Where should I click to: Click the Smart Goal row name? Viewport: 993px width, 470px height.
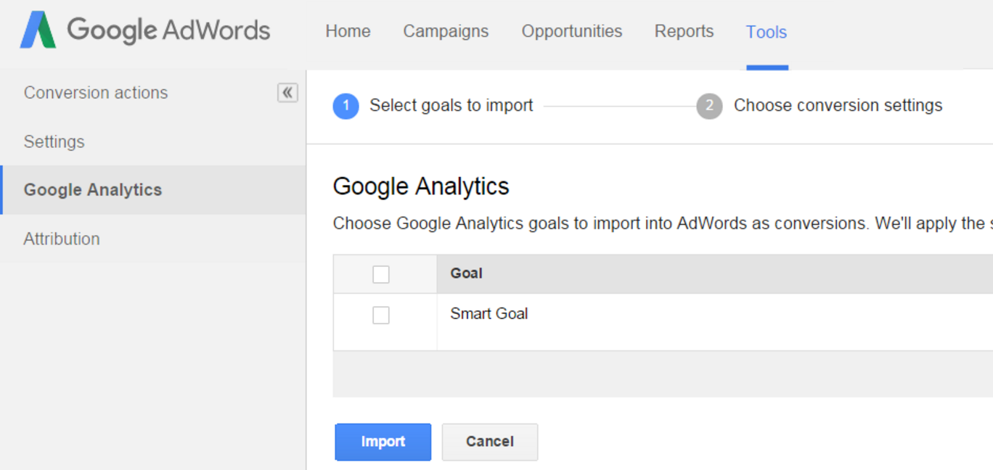(x=489, y=314)
